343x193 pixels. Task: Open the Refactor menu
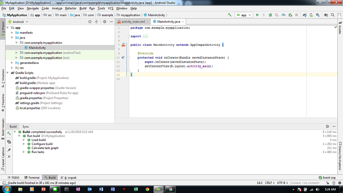coord(71,8)
